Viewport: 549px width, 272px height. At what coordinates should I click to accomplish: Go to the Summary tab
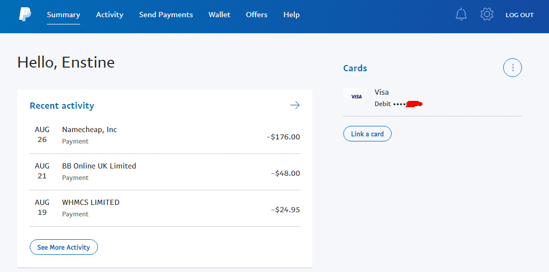pos(64,15)
